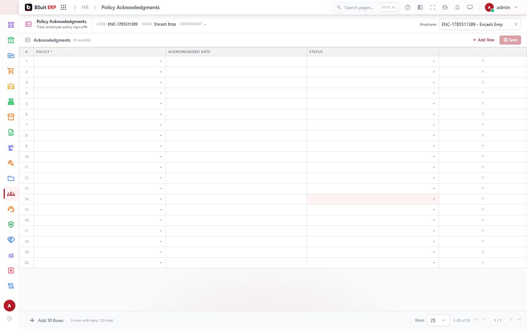Open the HR people icon in sidebar
The image size is (527, 329).
point(11,194)
